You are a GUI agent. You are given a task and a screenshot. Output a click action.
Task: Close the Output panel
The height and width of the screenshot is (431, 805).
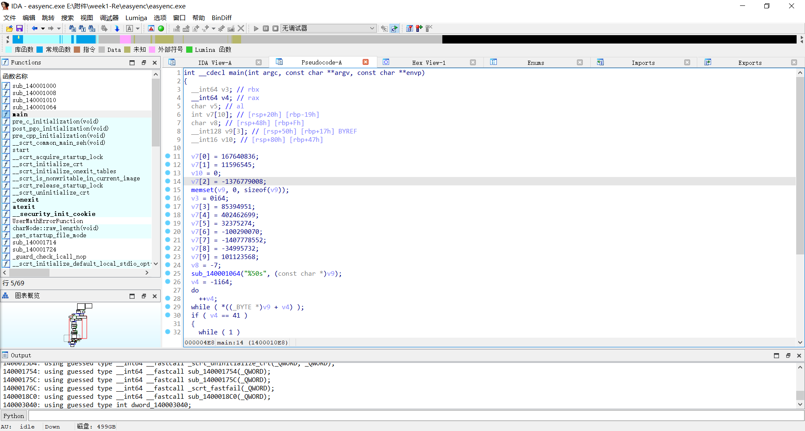point(799,356)
